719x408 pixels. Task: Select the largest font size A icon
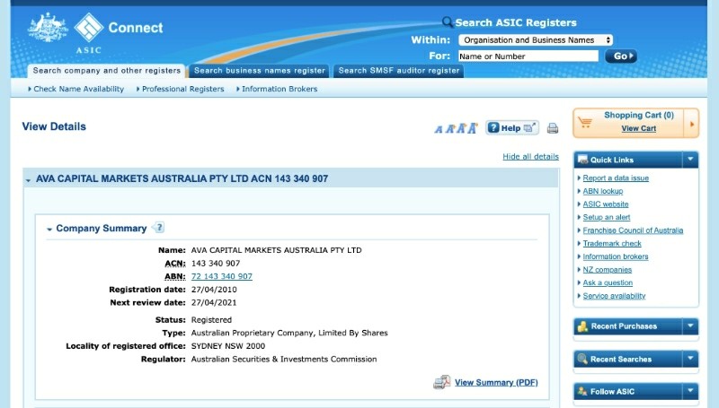click(x=473, y=128)
